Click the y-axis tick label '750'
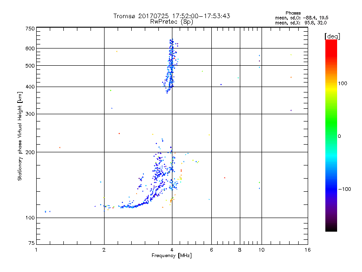Viewport: 362px width, 272px height. click(30, 29)
